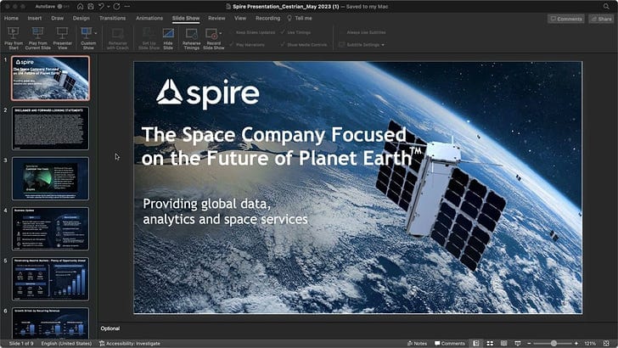Start Rehearse Timings

192,38
